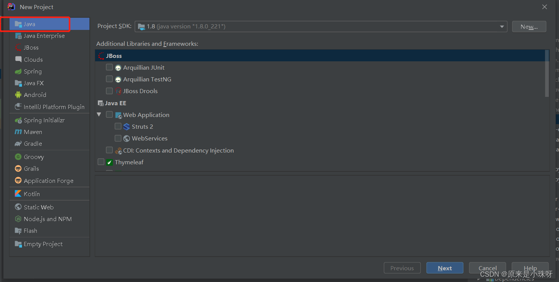Select Java Enterprise project type
This screenshot has width=559, height=282.
click(50, 36)
